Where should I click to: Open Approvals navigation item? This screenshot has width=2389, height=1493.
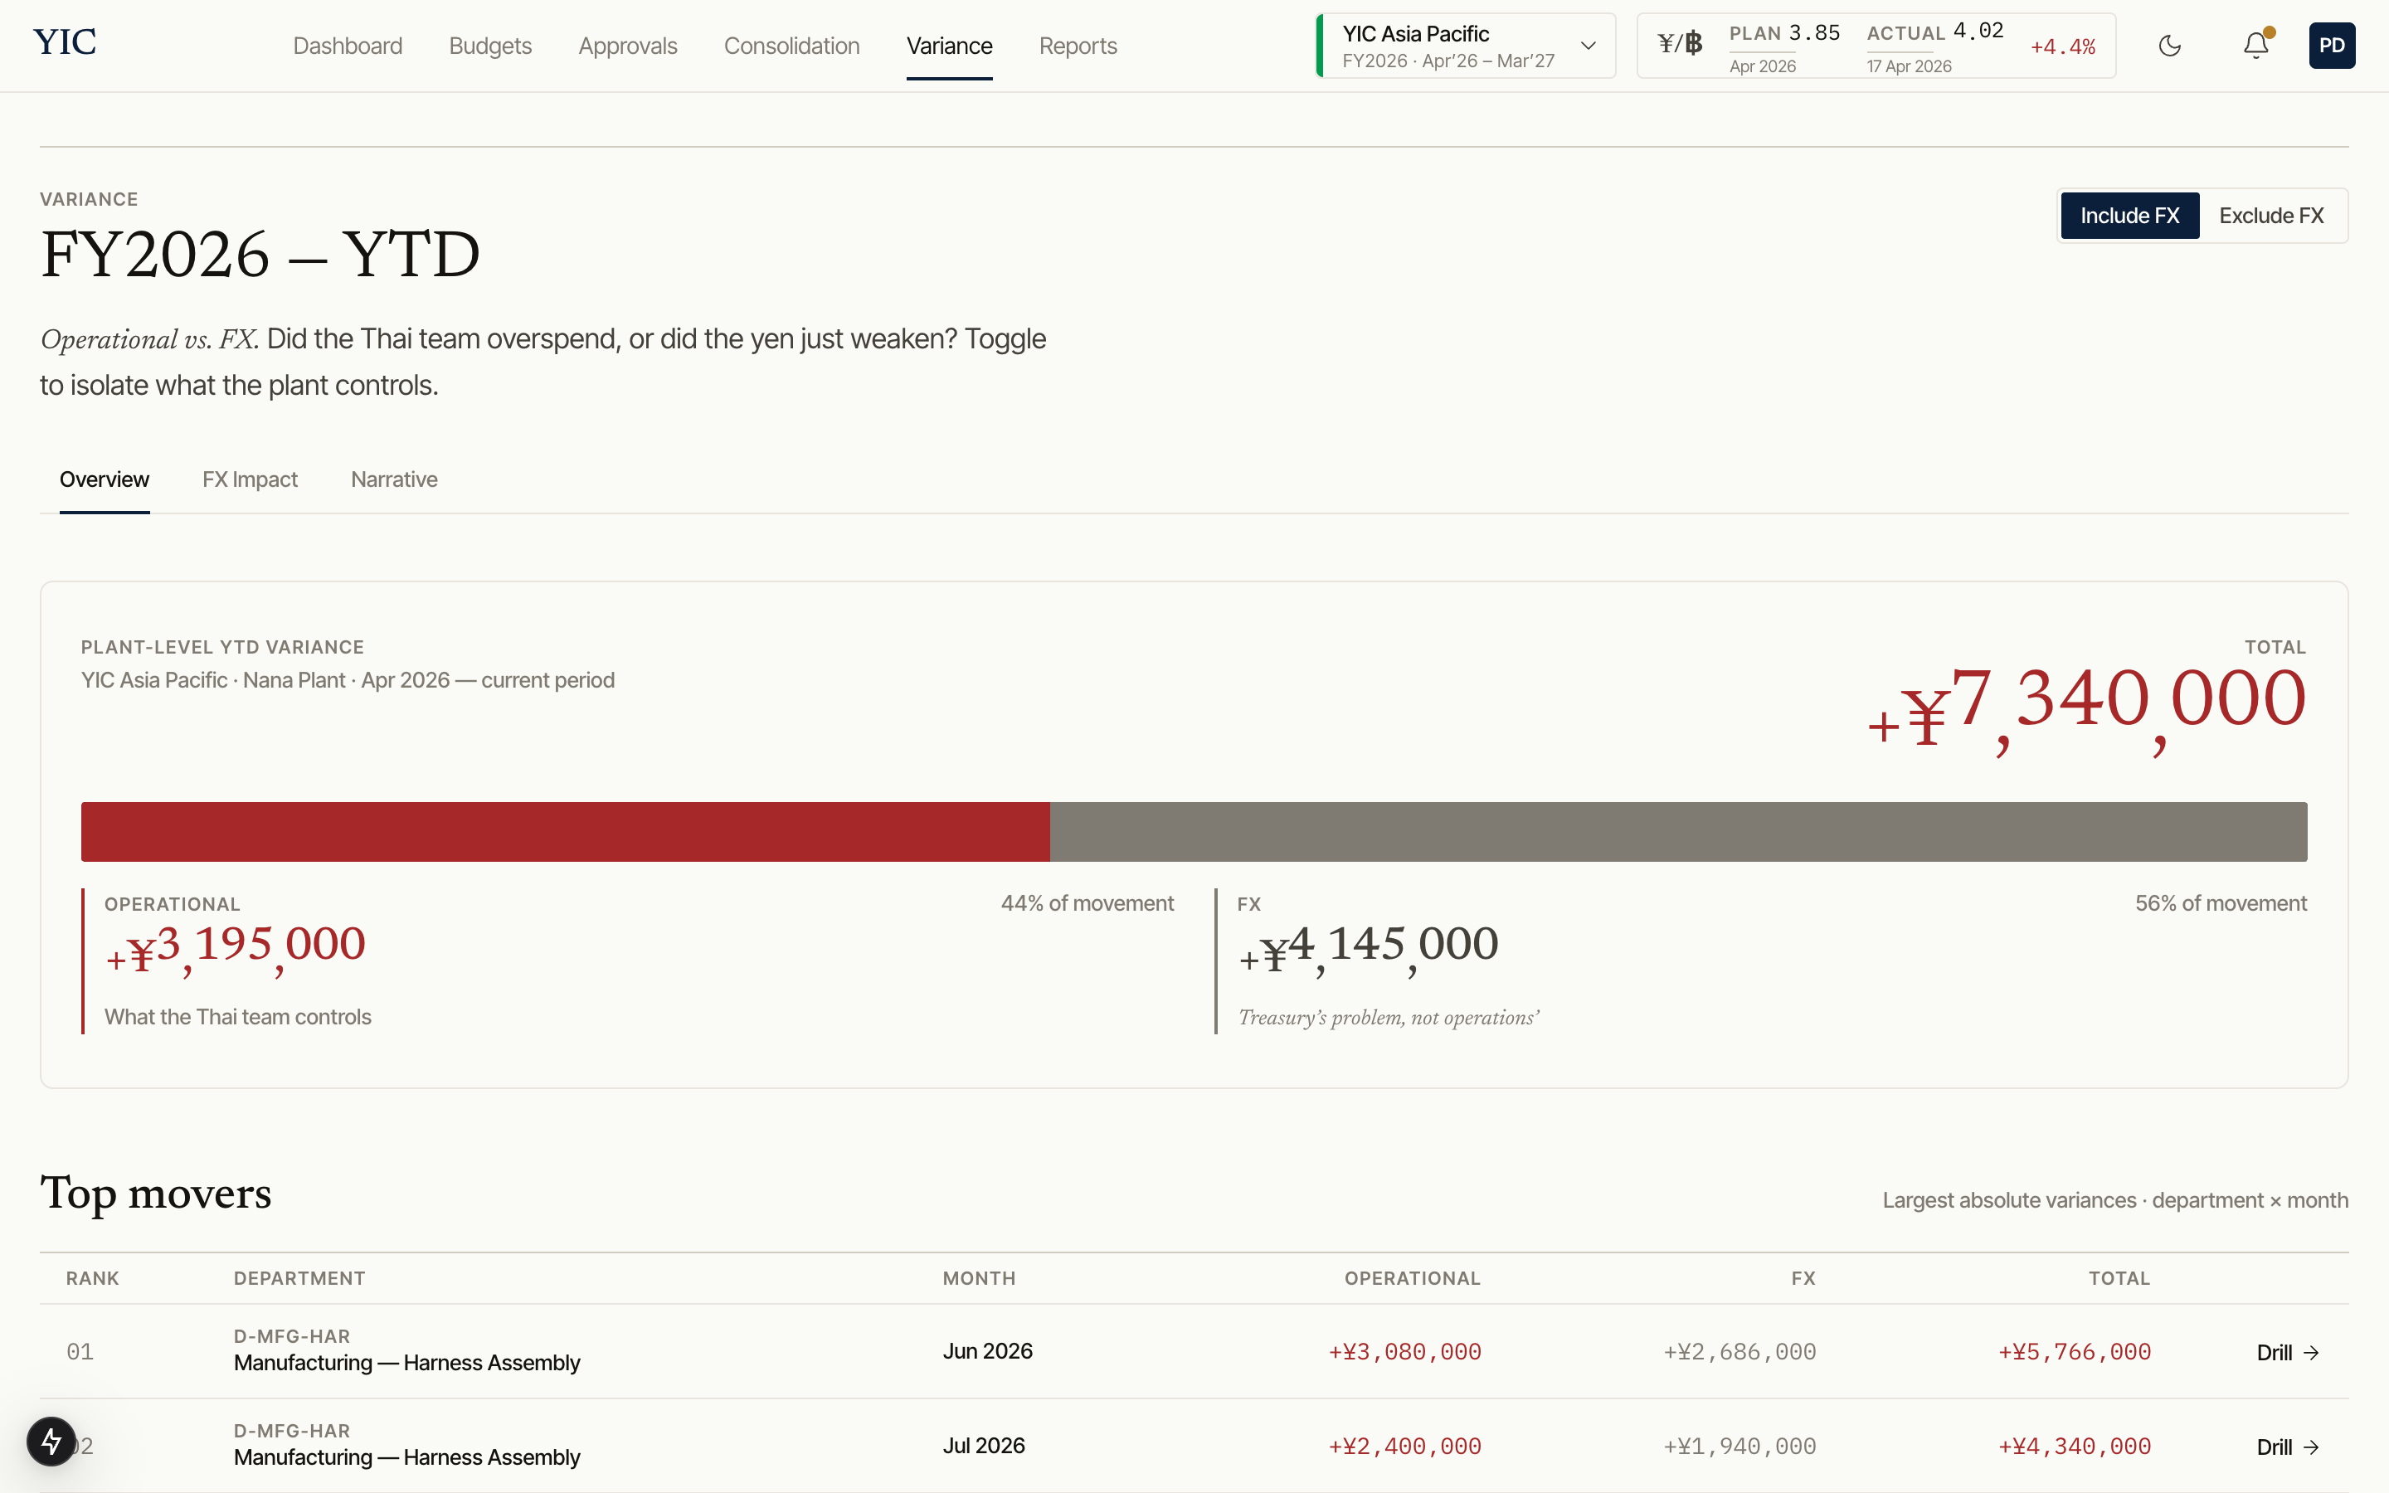627,46
